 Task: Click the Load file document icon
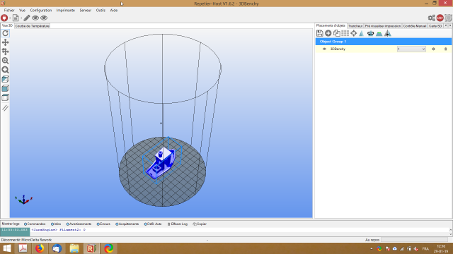tap(16, 18)
